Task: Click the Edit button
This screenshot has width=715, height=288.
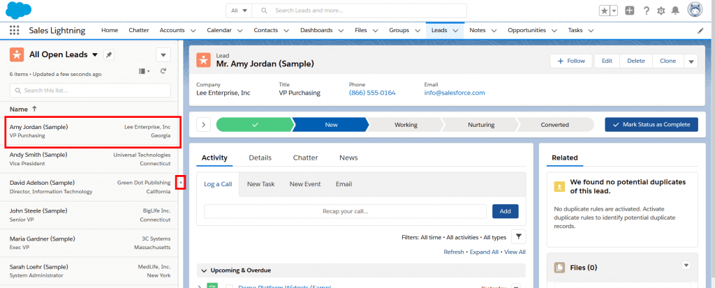Action: [x=607, y=61]
